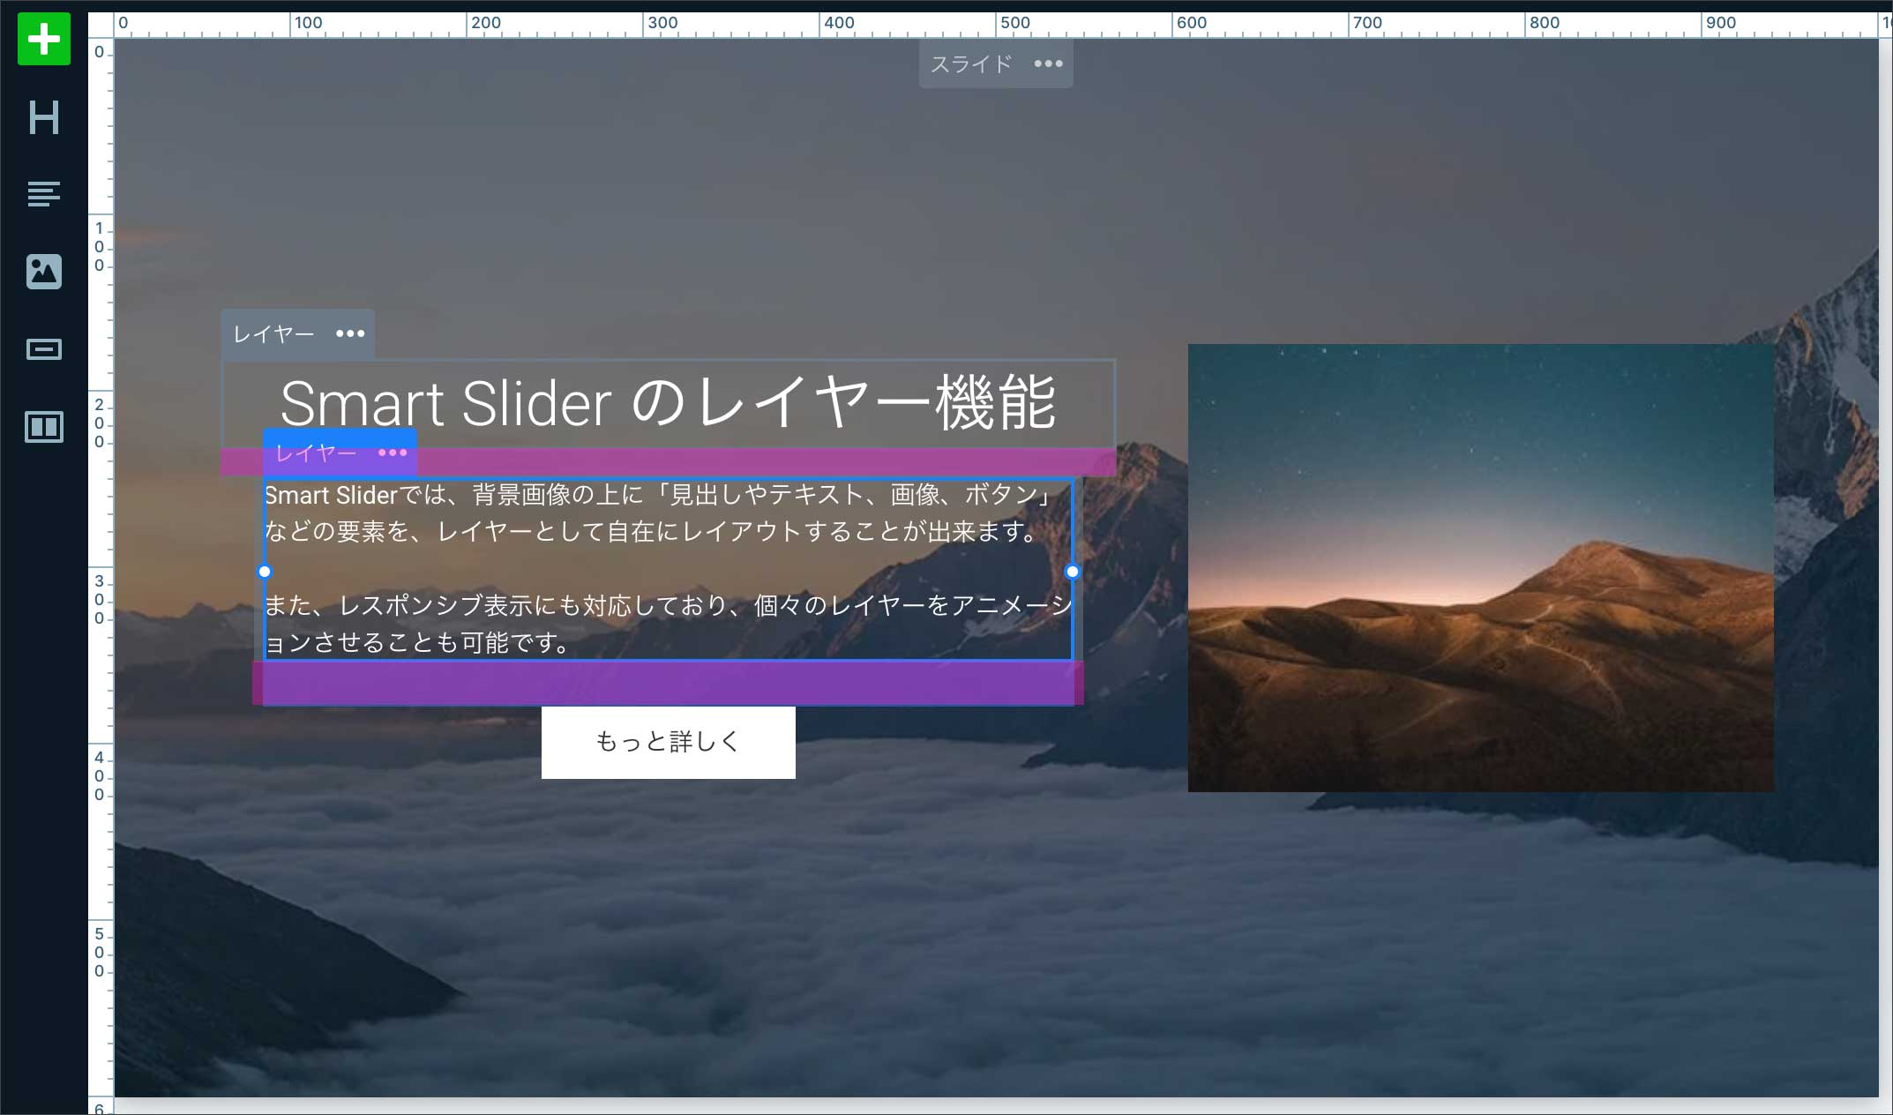Screen dimensions: 1893x1115
Task: Click the もっと詳しく button
Action: pos(668,742)
